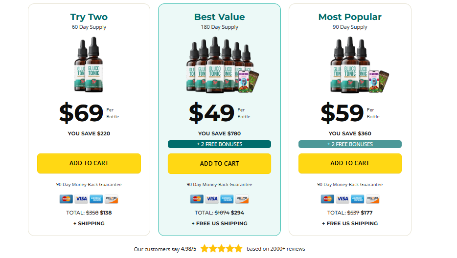Viewport: 457px width, 258px height.
Task: Click the MasterCard icon in Best Value card
Action: (x=197, y=199)
